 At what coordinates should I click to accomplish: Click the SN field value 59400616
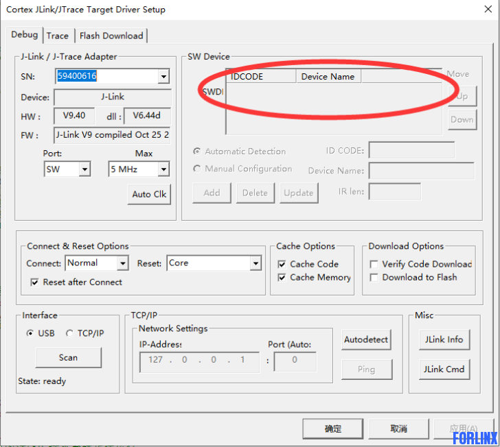77,76
